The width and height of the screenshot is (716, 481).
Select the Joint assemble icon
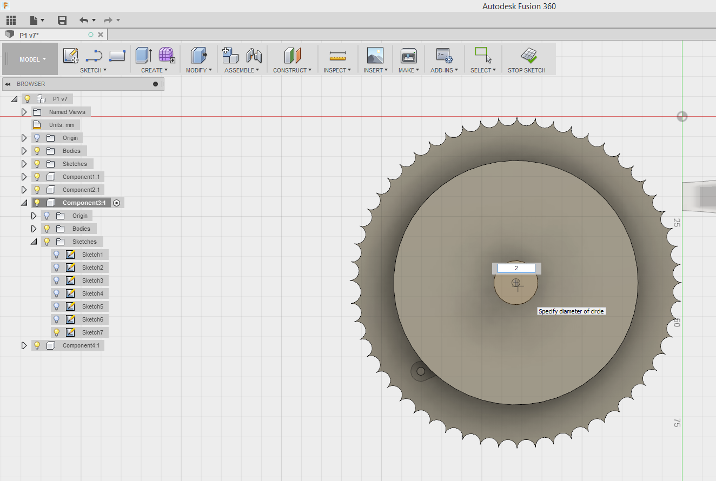coord(254,55)
